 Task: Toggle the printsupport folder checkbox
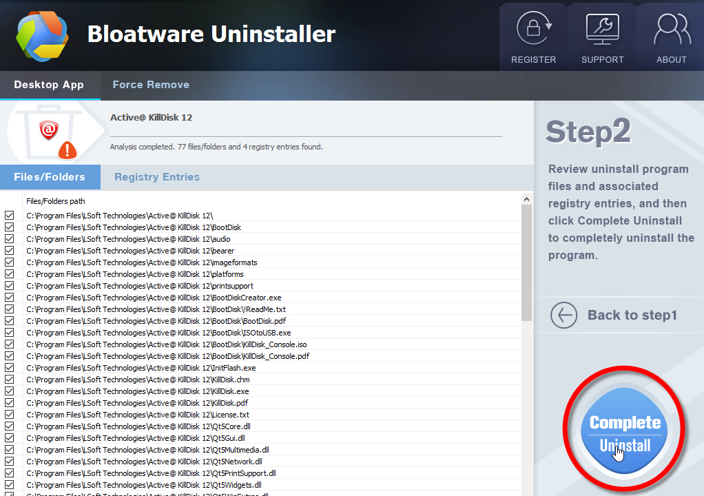(9, 285)
